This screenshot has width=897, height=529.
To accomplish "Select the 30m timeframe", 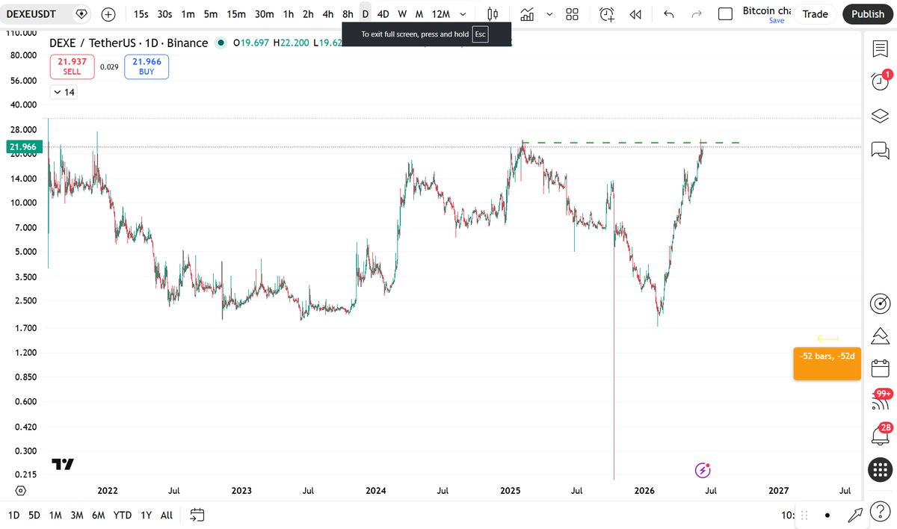I will point(264,14).
